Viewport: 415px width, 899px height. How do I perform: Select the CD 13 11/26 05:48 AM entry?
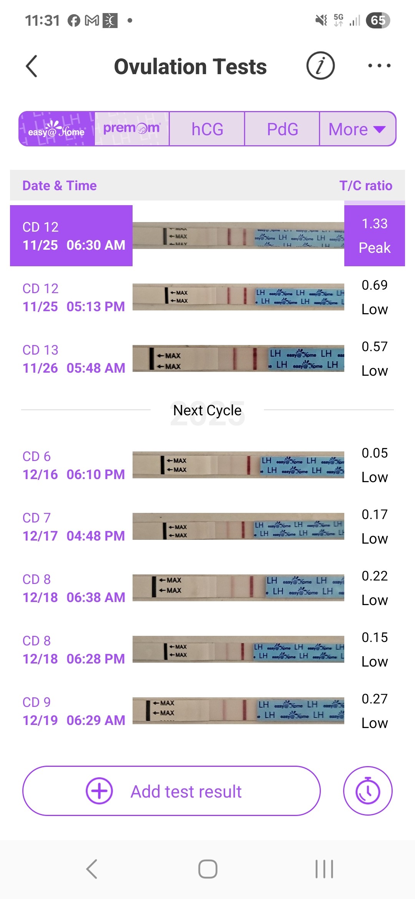click(74, 359)
